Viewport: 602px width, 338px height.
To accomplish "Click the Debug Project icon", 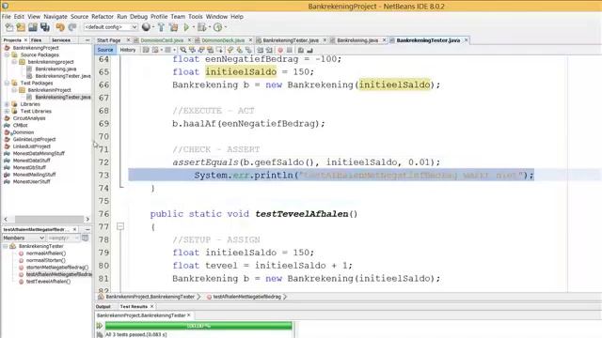I will (x=201, y=27).
